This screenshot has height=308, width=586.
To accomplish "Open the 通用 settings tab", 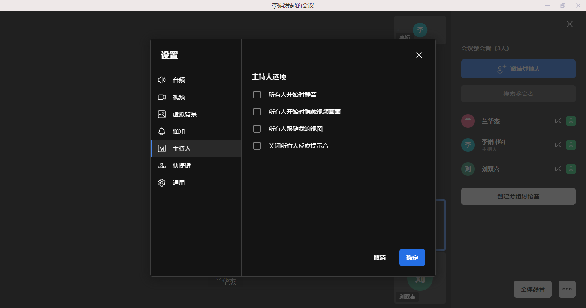I will (179, 183).
